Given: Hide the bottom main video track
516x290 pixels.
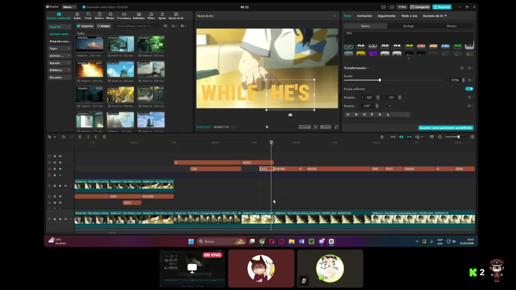Looking at the screenshot, I should point(60,219).
